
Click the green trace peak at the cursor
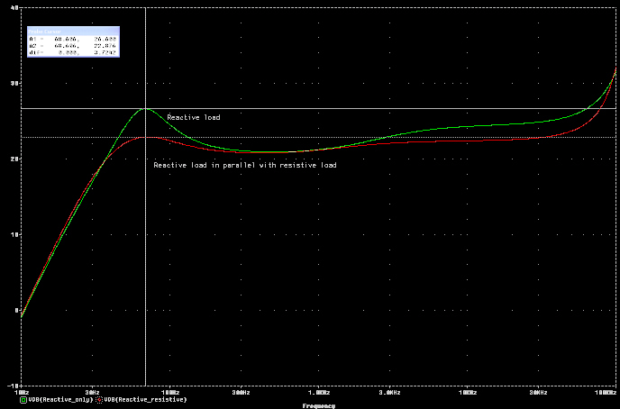pyautogui.click(x=145, y=108)
